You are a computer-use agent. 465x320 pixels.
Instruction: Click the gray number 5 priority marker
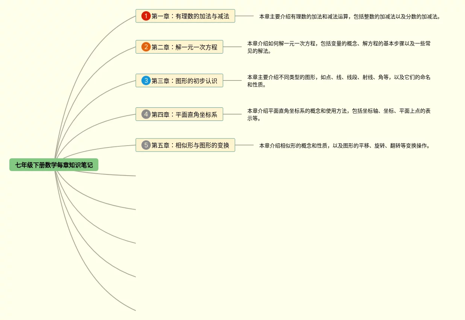146,145
